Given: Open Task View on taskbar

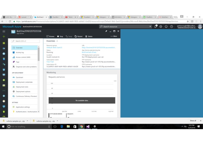Looking at the screenshot, I should click(55, 127).
